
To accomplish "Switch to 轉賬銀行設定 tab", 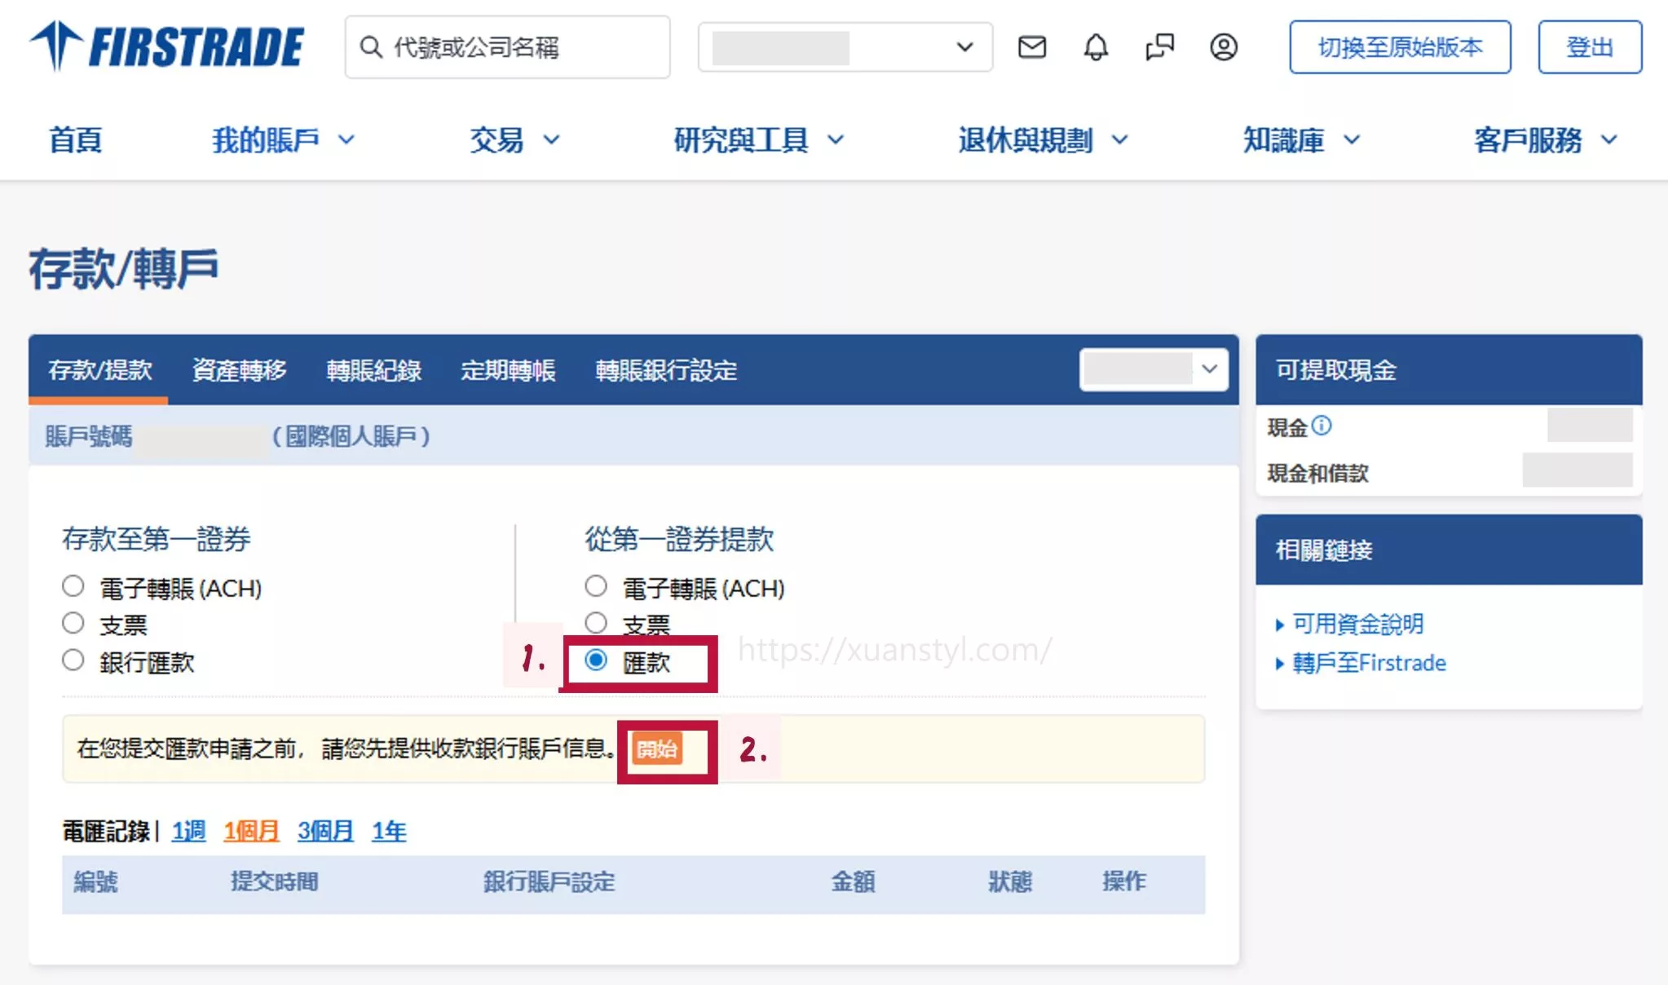I will (666, 370).
